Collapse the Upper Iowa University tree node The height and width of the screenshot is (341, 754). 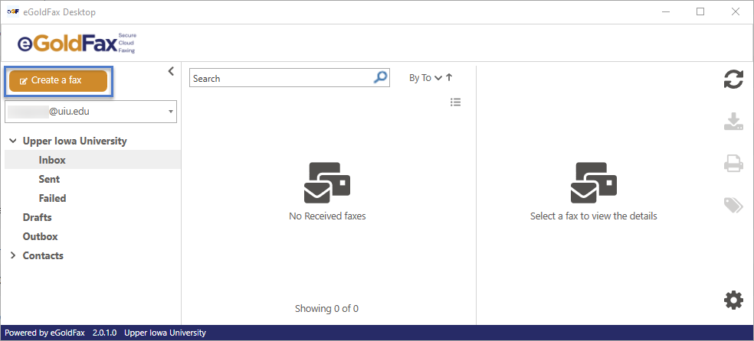pos(12,141)
